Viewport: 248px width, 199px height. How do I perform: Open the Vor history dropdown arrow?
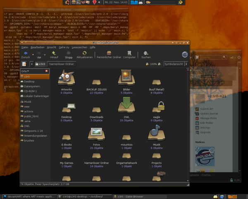tap(45, 55)
